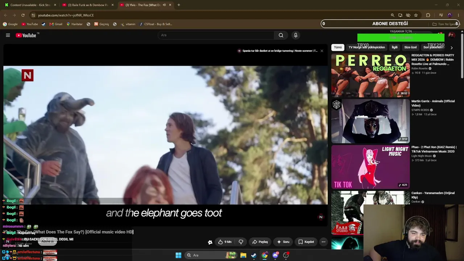The image size is (464, 261).
Task: Open the REGGAETON & PERREO PARTY MIX title
Action: 433,59
